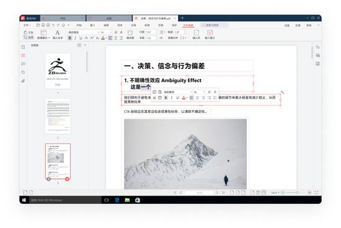Switch to the highlighted text edit ribbon tab
The height and width of the screenshot is (228, 341).
(188, 25)
